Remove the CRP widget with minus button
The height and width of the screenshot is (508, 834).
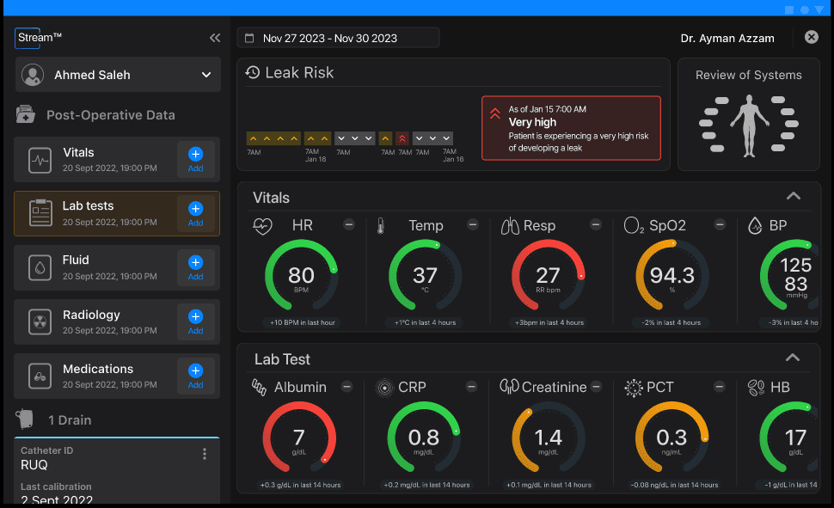[x=471, y=387]
